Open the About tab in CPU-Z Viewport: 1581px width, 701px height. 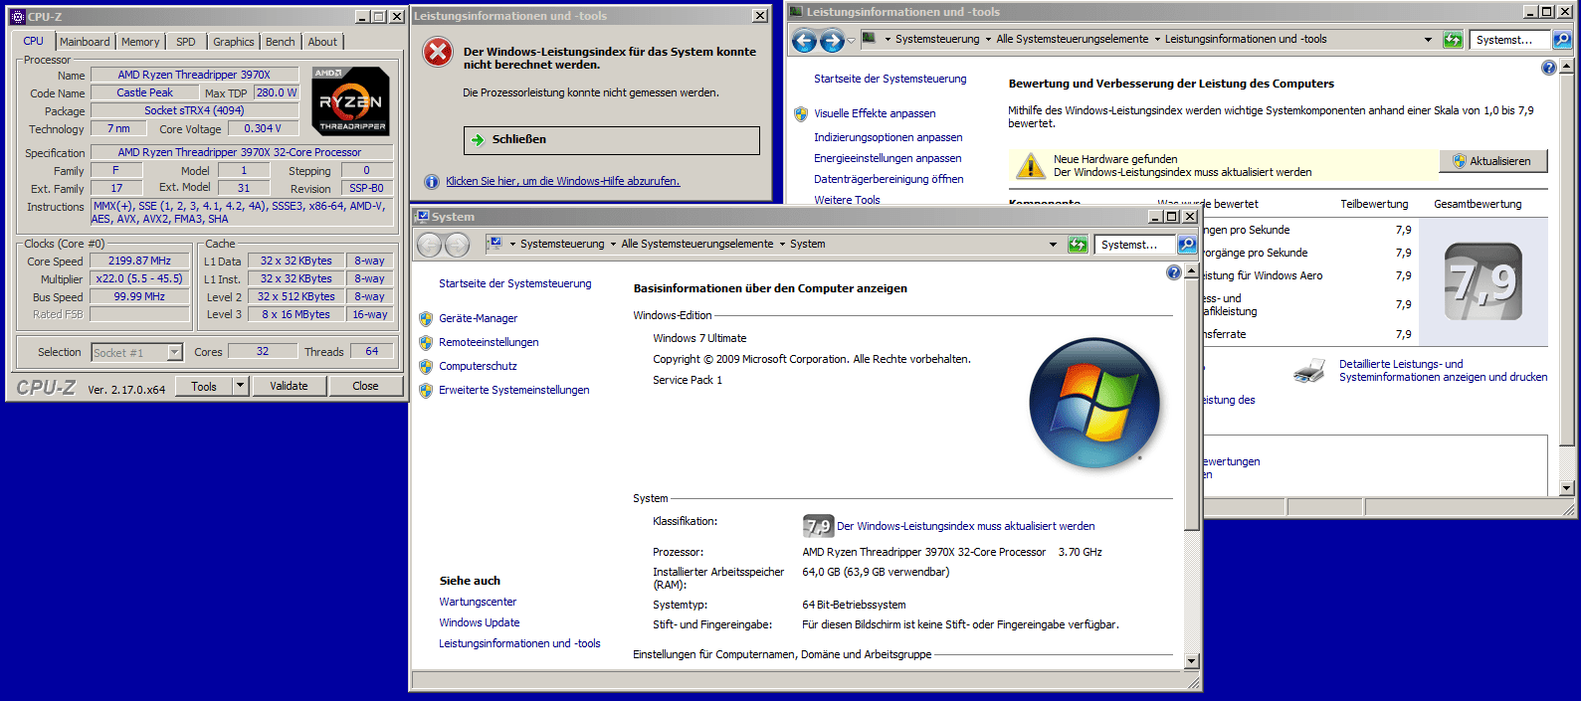coord(322,42)
